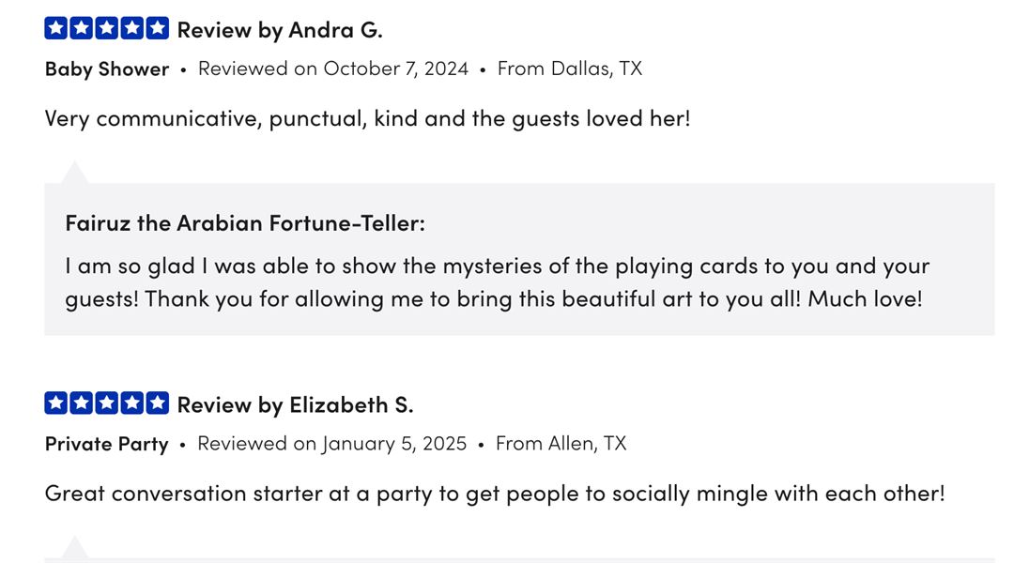Click Andra's "Very communicative, punctual" review text
The image size is (1014, 563).
coord(367,119)
